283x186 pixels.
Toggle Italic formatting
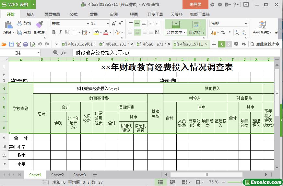[x=60, y=32]
